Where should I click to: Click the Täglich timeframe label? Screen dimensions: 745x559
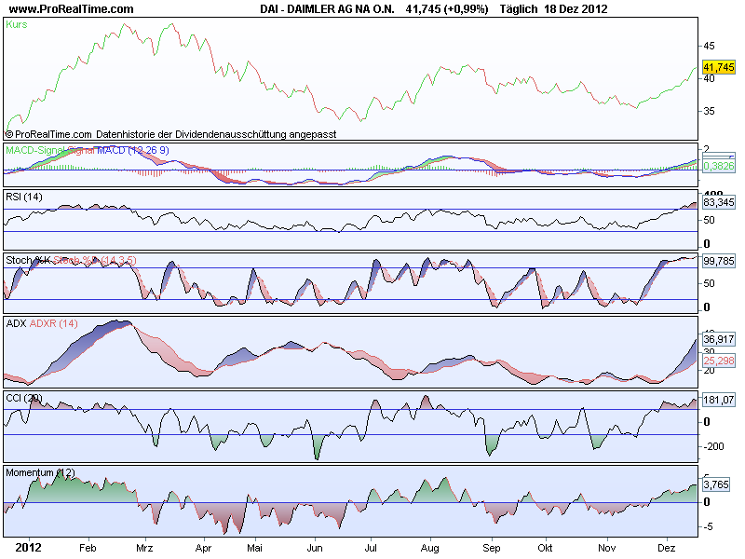(x=519, y=9)
